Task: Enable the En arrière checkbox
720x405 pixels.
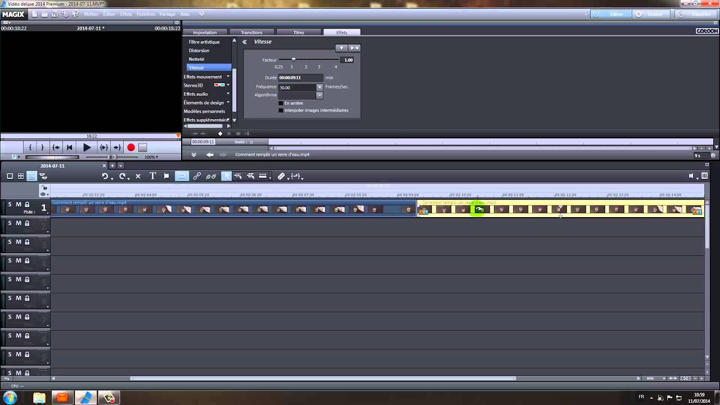Action: coord(281,103)
